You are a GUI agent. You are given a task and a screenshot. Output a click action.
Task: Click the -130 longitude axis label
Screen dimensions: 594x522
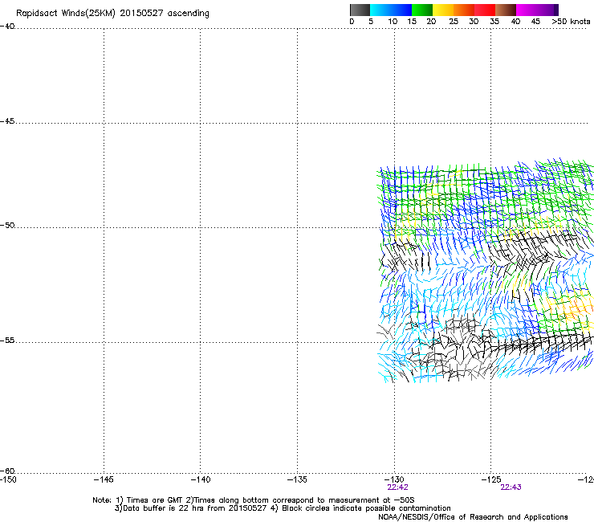point(394,479)
